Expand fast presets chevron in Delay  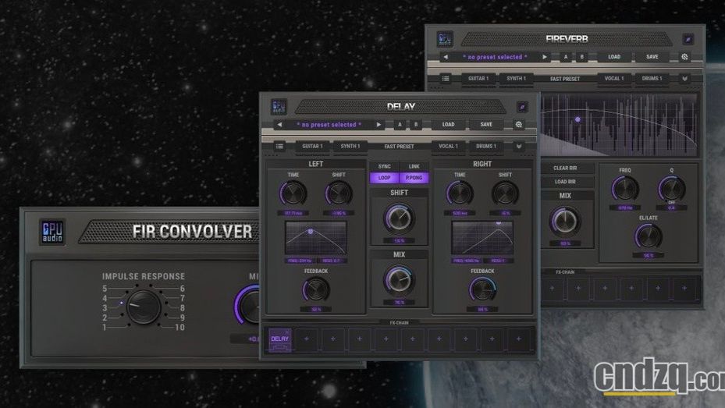tap(519, 146)
